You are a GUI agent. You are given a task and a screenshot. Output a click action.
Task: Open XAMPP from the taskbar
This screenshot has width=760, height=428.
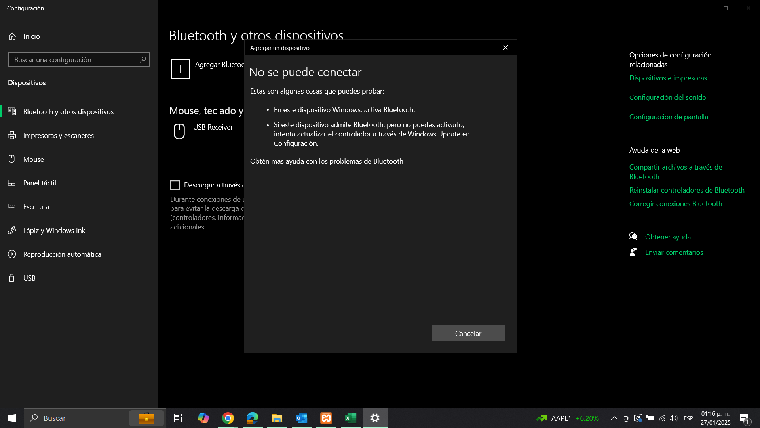tap(326, 418)
